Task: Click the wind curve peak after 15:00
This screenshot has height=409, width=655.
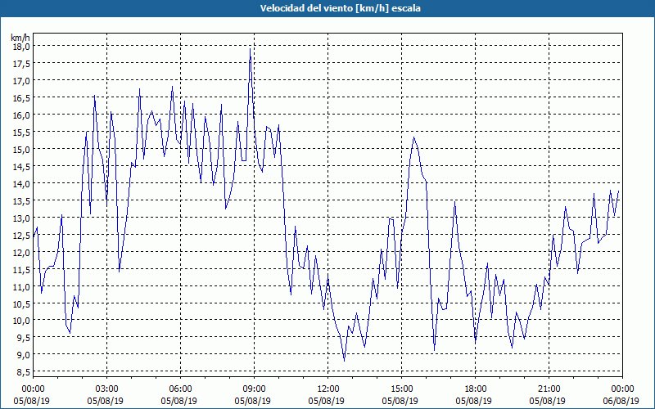Action: point(413,137)
